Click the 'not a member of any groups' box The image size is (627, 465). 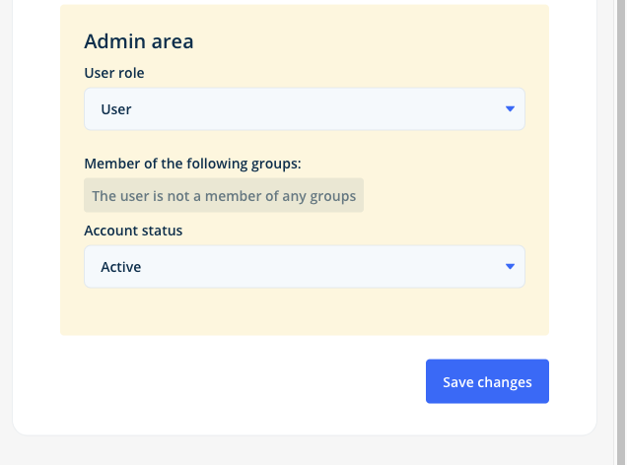pyautogui.click(x=224, y=195)
